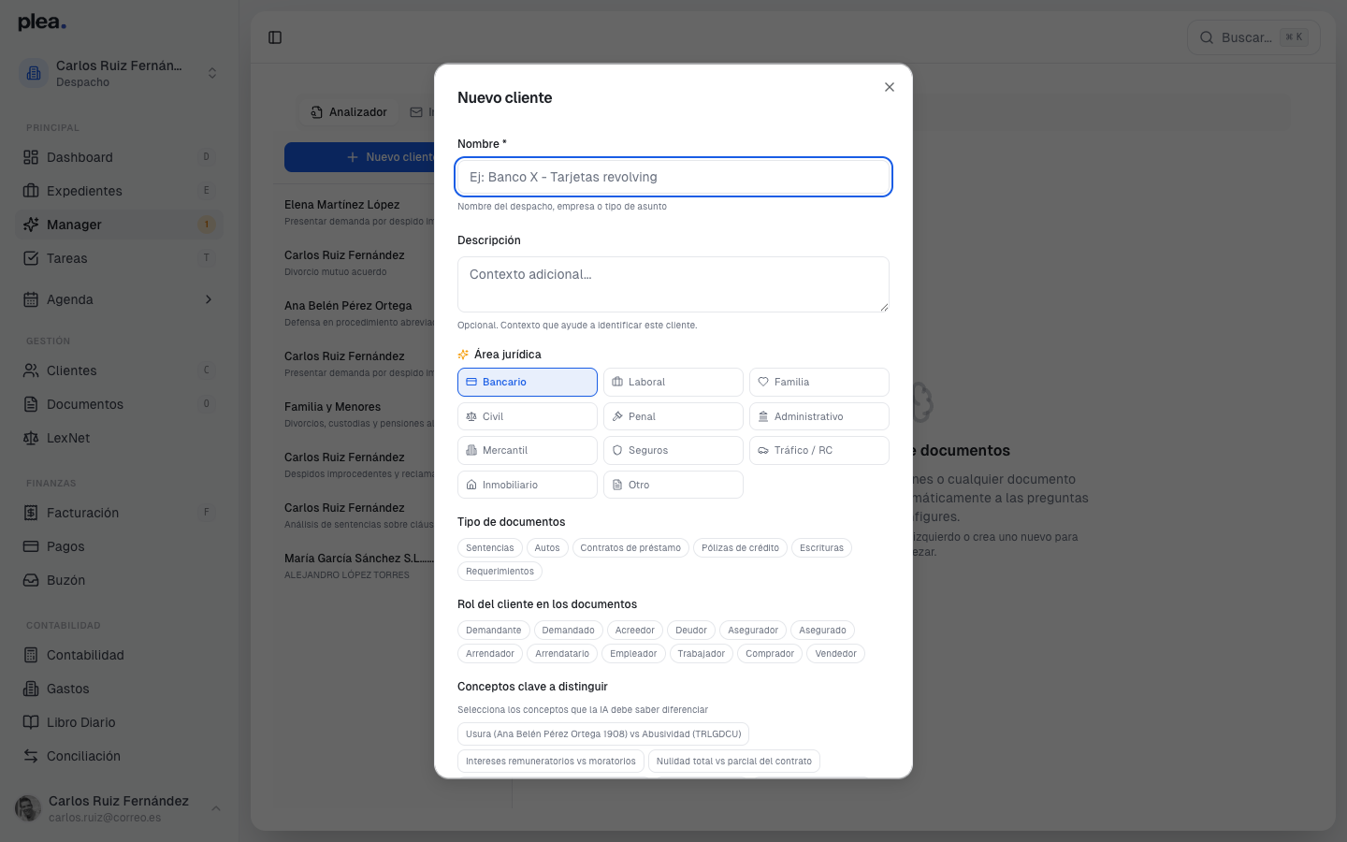Click the Libro Diario book icon
The image size is (1347, 842).
point(31,722)
